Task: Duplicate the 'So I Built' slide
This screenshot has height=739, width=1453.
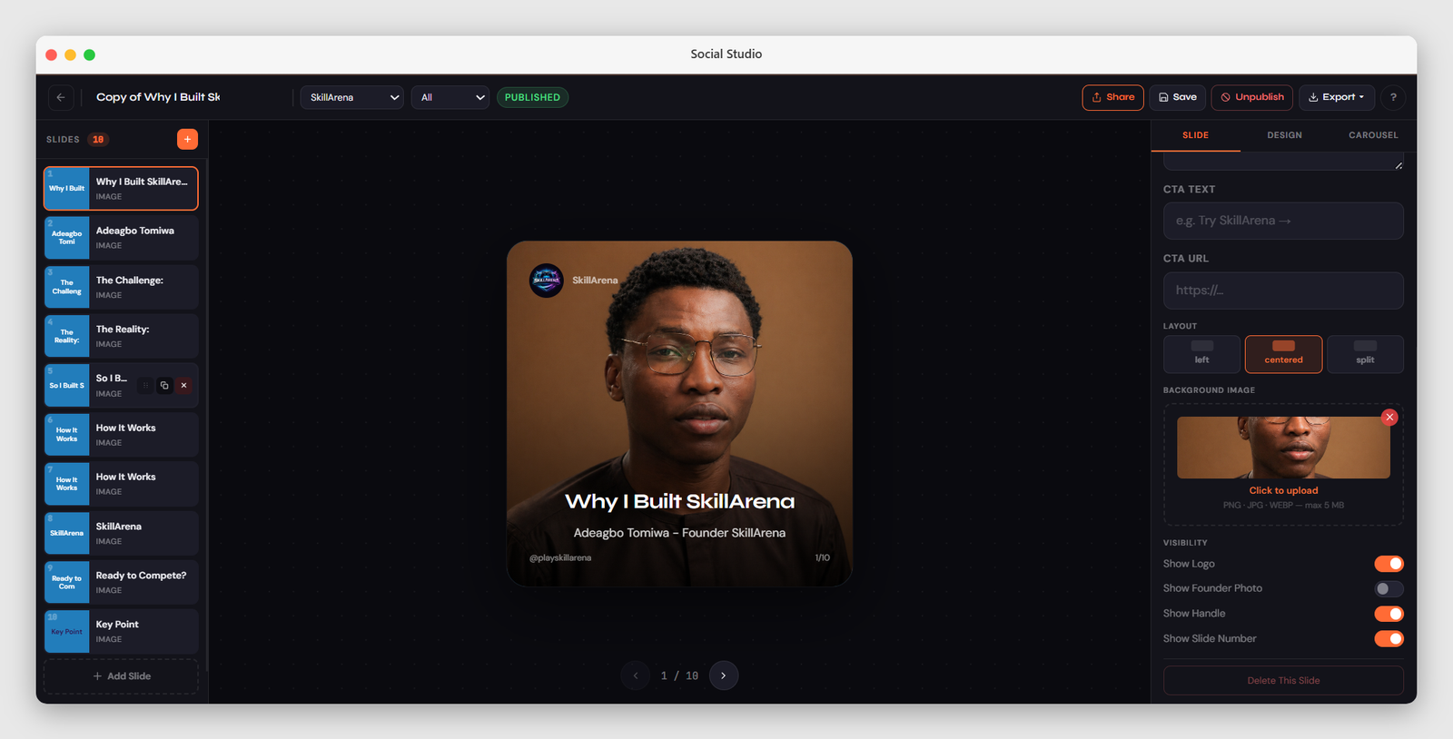Action: [164, 386]
